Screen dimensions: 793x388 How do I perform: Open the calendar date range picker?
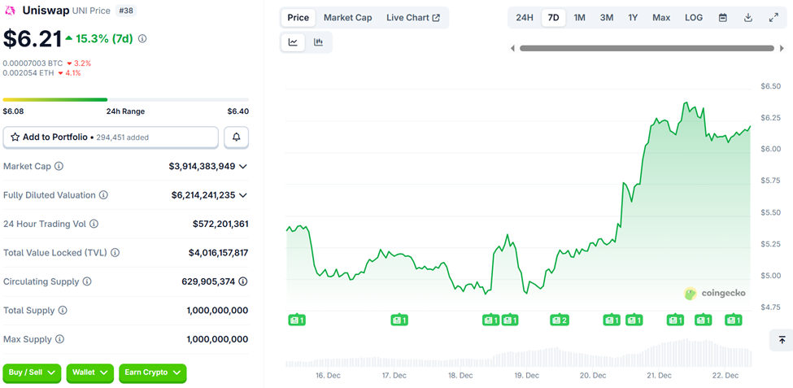point(722,18)
